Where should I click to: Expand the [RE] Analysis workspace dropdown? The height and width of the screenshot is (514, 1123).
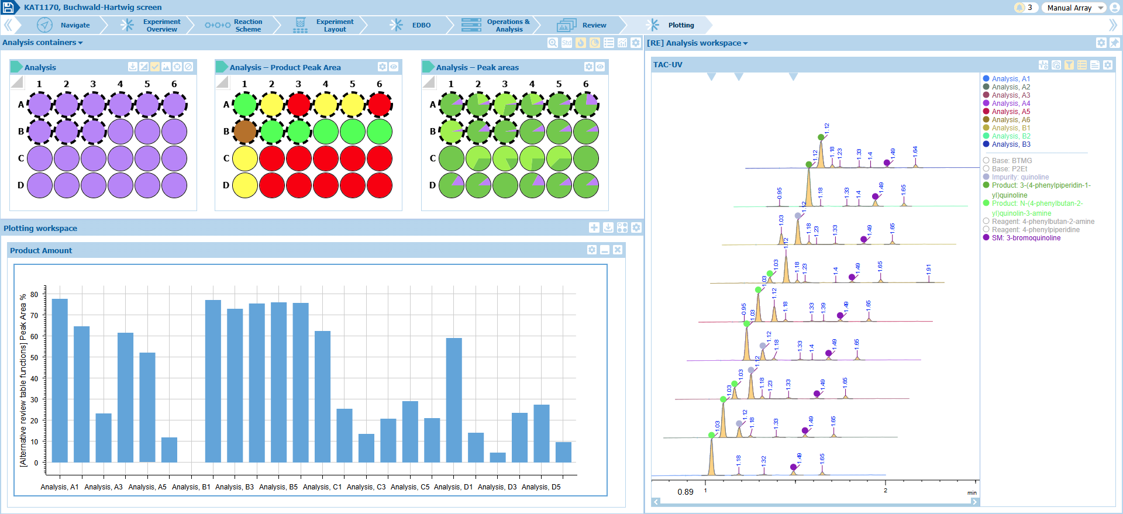697,43
